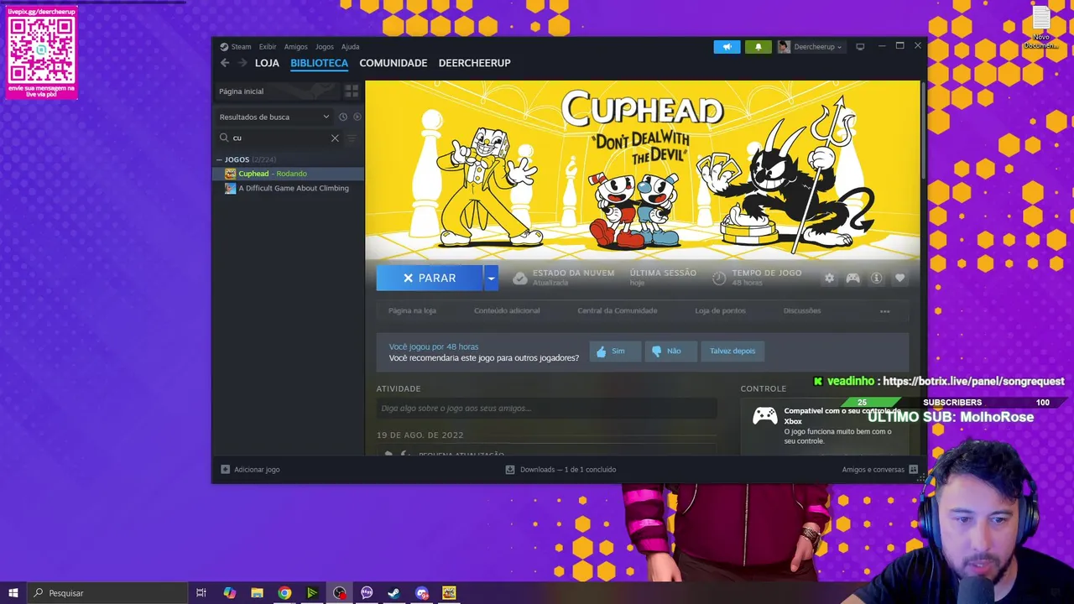Toggle recent activity clock filter
The height and width of the screenshot is (604, 1074).
342,117
